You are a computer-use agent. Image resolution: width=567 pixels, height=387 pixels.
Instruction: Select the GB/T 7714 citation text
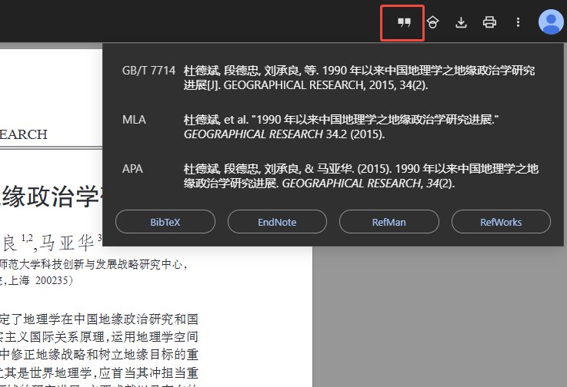(359, 78)
